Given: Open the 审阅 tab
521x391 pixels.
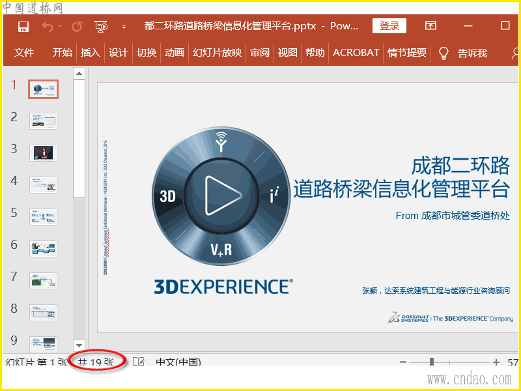Looking at the screenshot, I should click(x=259, y=53).
